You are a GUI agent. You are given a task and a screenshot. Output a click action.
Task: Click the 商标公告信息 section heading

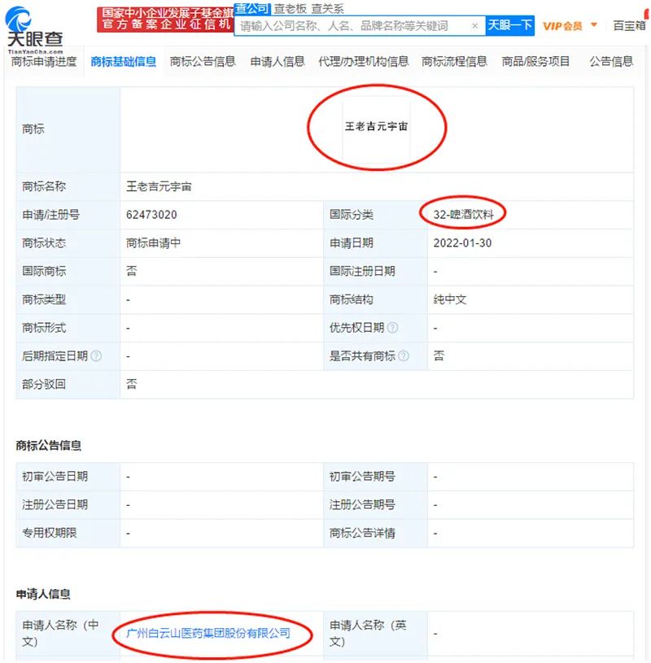tap(48, 445)
